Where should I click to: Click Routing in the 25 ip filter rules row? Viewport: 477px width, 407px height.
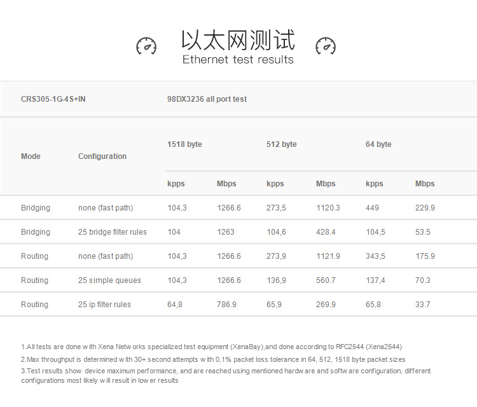[x=35, y=305]
